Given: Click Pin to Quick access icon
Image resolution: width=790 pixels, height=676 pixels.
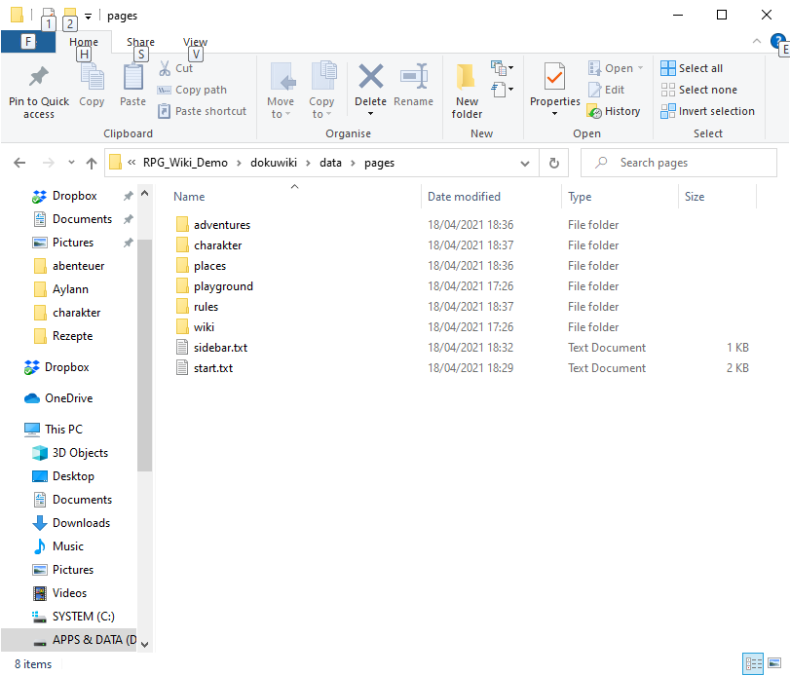Looking at the screenshot, I should [x=38, y=77].
